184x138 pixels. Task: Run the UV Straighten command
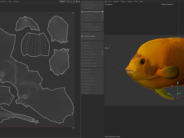pyautogui.click(x=91, y=51)
